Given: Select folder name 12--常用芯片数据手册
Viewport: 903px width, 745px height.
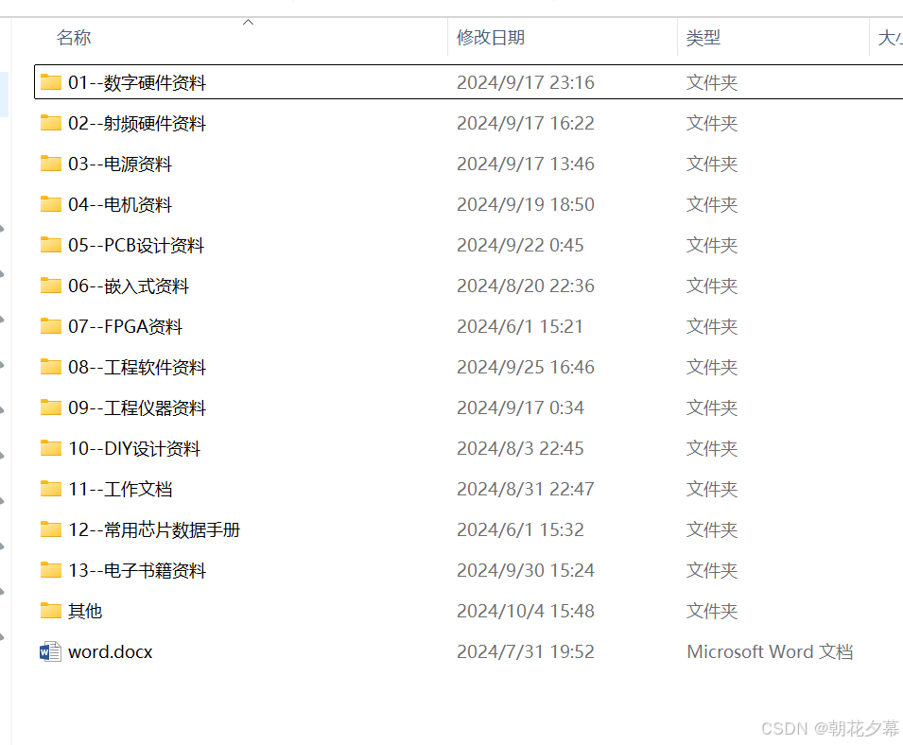Looking at the screenshot, I should pos(154,529).
